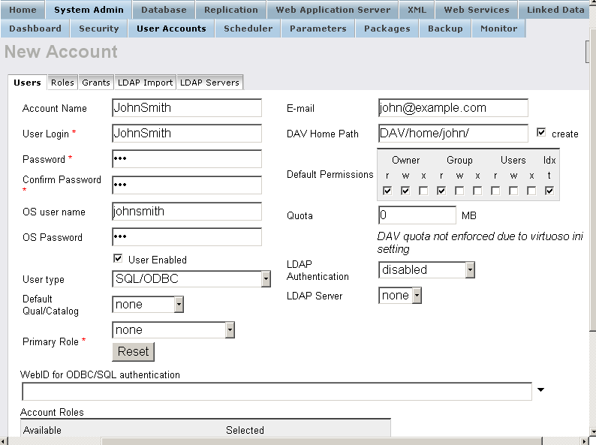The height and width of the screenshot is (445, 596).
Task: Open the LDAP Authentication dropdown
Action: [x=426, y=270]
